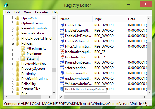The height and width of the screenshot is (109, 155).
Task: Collapse the Policies tree node
Action: tap(13, 44)
